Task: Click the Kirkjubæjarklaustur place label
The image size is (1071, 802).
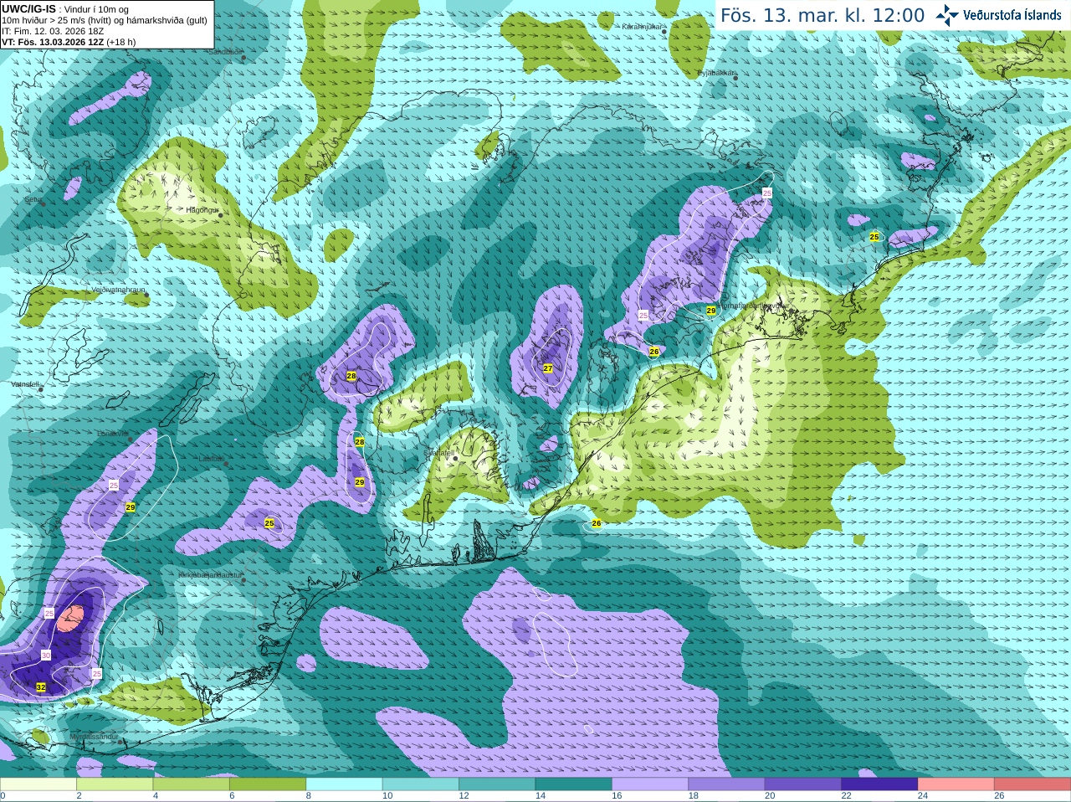Action: 210,576
